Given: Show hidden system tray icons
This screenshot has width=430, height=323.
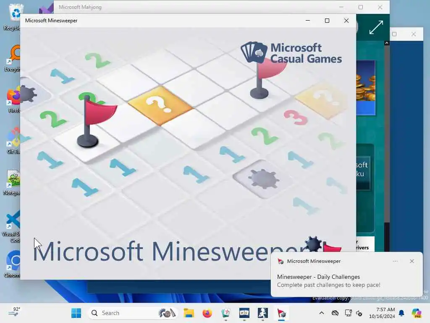Looking at the screenshot, I should pos(322,313).
